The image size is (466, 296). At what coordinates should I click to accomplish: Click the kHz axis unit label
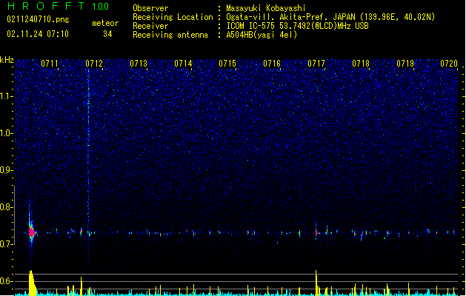(x=7, y=60)
